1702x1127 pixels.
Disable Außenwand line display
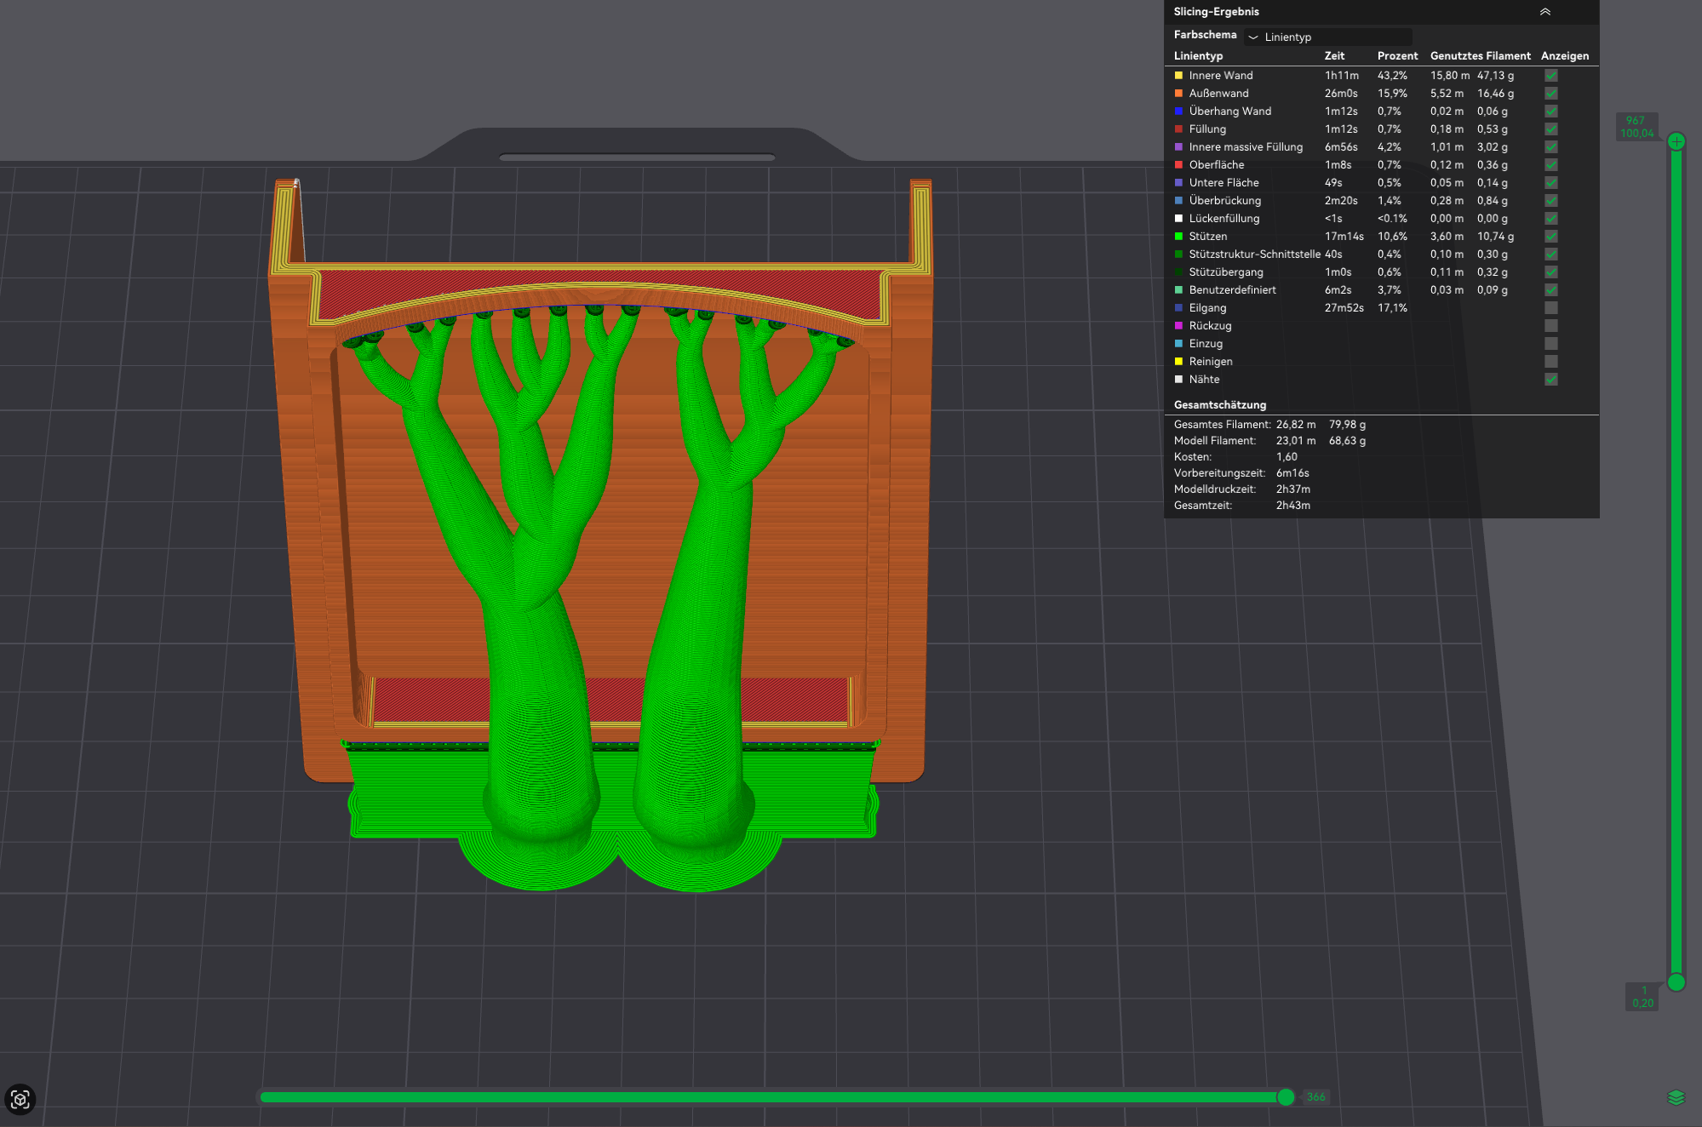click(1551, 94)
